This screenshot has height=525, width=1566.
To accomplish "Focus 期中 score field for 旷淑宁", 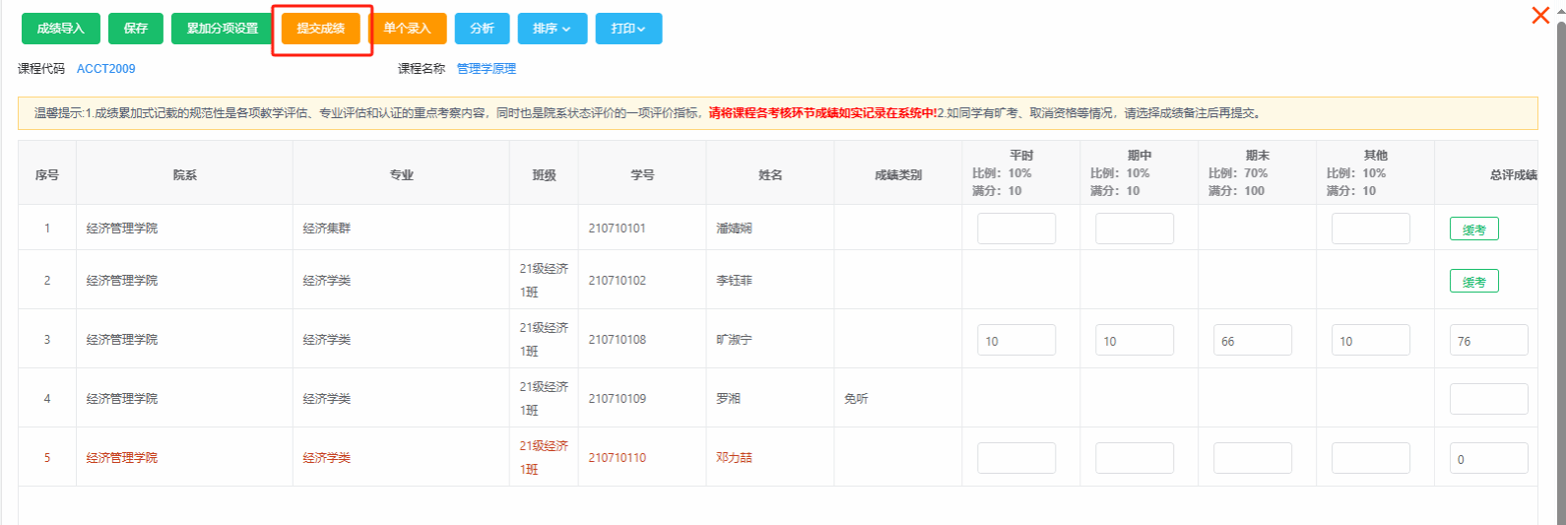I will pos(1135,340).
